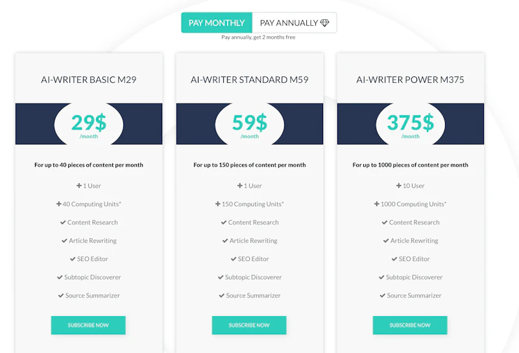Click checkmark beside Basic plan's Source Summarizer
519x353 pixels.
pyautogui.click(x=61, y=295)
